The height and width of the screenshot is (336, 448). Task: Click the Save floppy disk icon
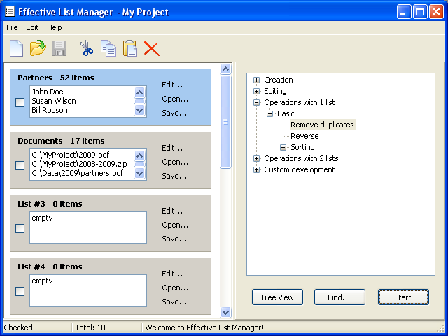coord(59,48)
